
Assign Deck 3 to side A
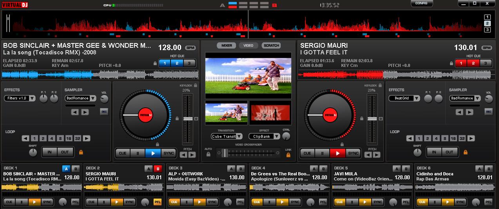231,169
